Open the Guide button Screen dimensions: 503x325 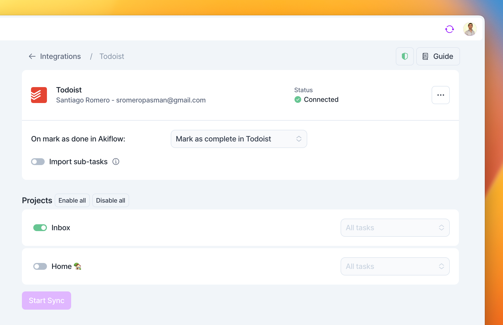point(438,56)
